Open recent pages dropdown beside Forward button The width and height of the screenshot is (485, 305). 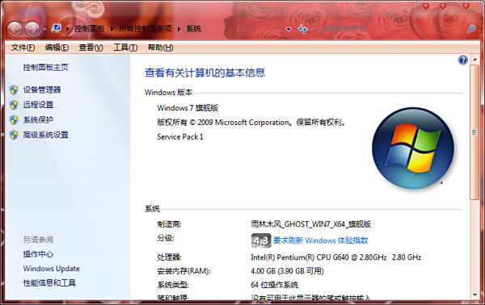pyautogui.click(x=44, y=30)
